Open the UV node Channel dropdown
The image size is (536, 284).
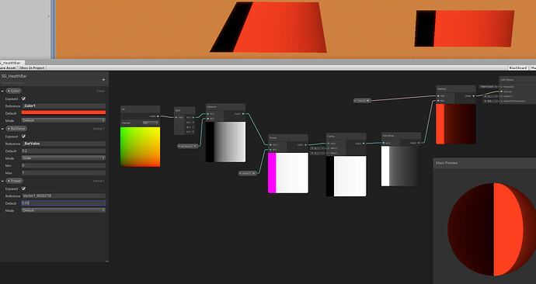point(150,123)
